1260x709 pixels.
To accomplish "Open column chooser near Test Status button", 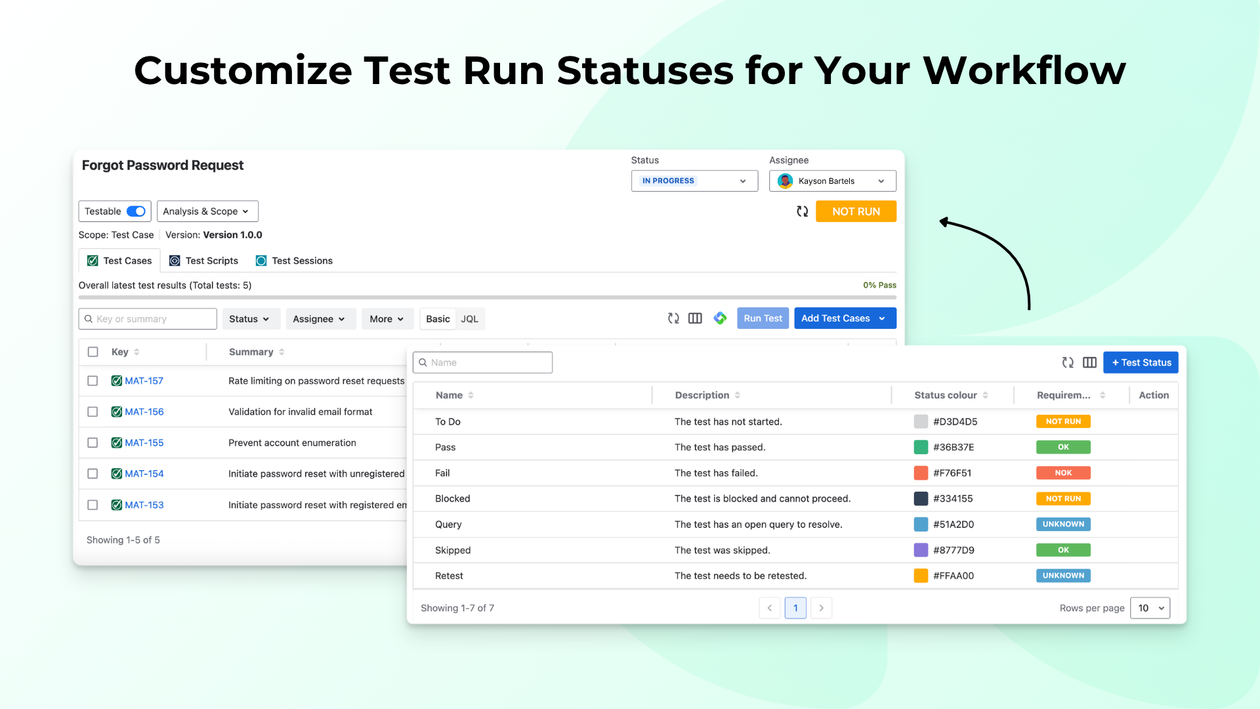I will click(x=1089, y=362).
